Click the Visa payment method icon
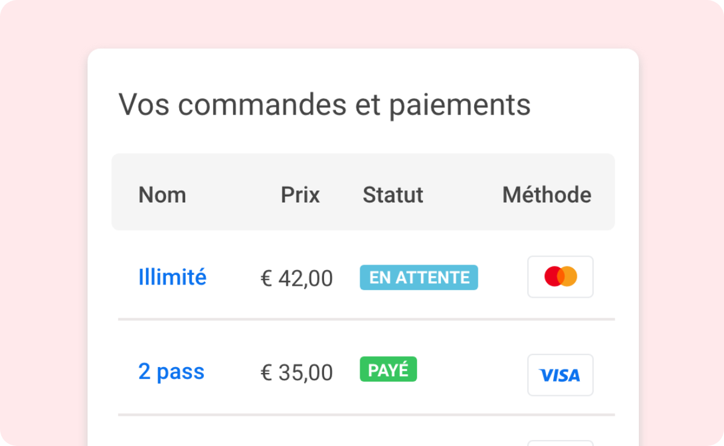This screenshot has width=724, height=446. [x=560, y=375]
